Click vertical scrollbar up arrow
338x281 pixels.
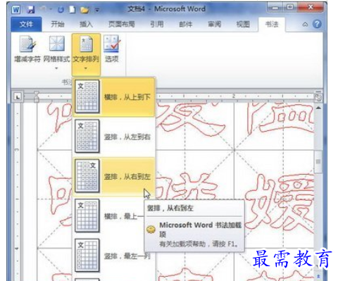(318, 108)
